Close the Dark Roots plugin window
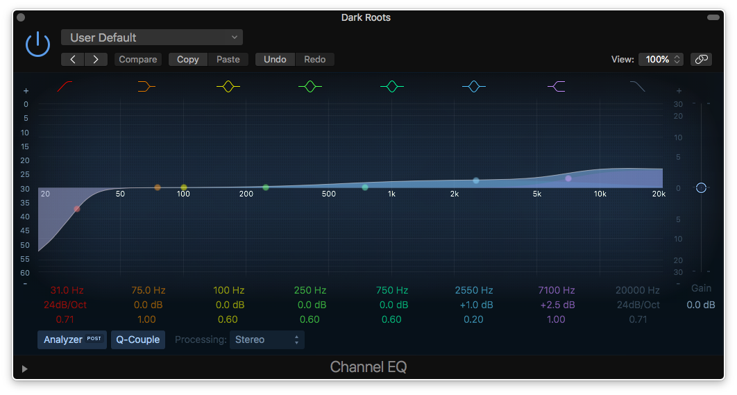The width and height of the screenshot is (737, 395). click(21, 17)
